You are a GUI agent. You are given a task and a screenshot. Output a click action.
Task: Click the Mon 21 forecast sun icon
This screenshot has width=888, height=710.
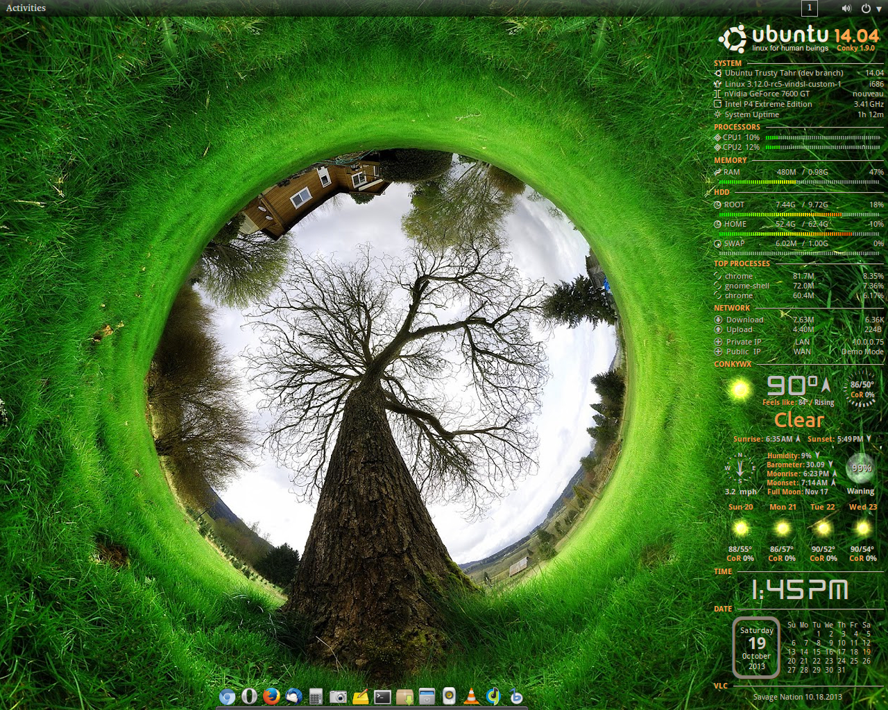click(x=783, y=529)
